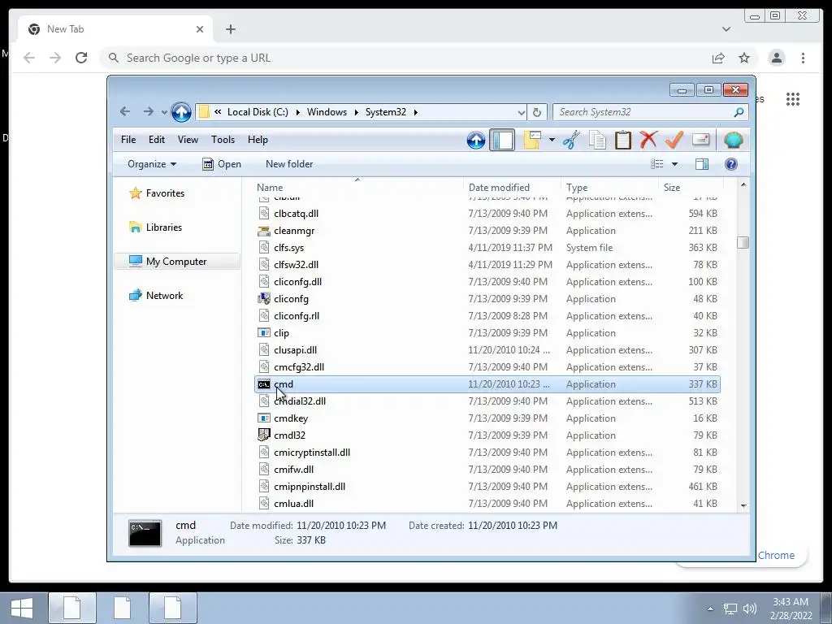The image size is (832, 624).
Task: Click the orange checkmark Properties icon
Action: click(674, 140)
